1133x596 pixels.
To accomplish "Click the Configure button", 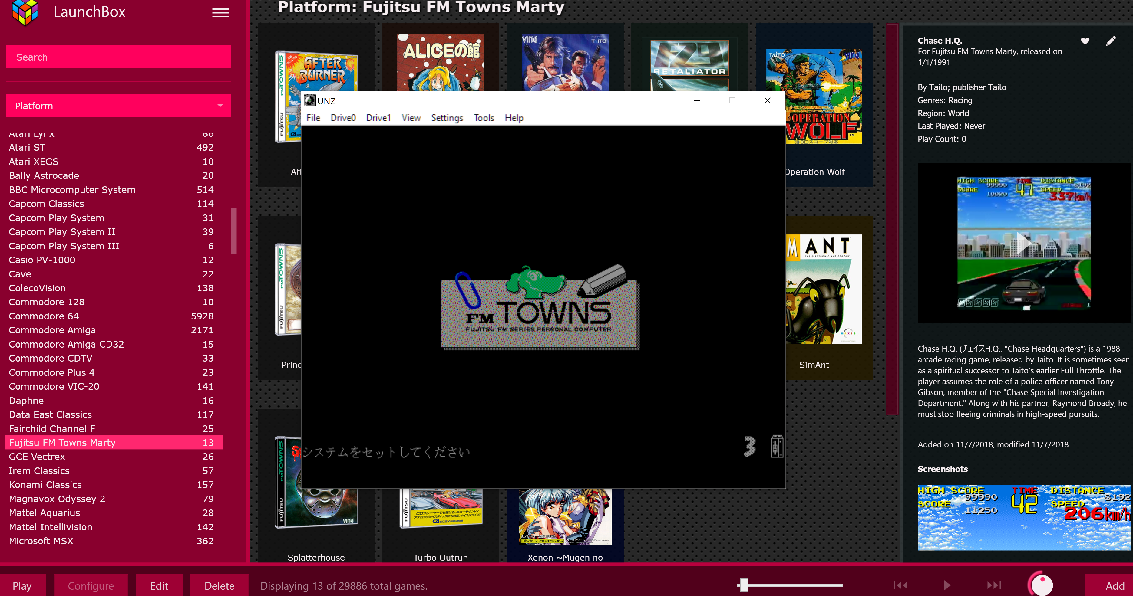I will pyautogui.click(x=91, y=585).
